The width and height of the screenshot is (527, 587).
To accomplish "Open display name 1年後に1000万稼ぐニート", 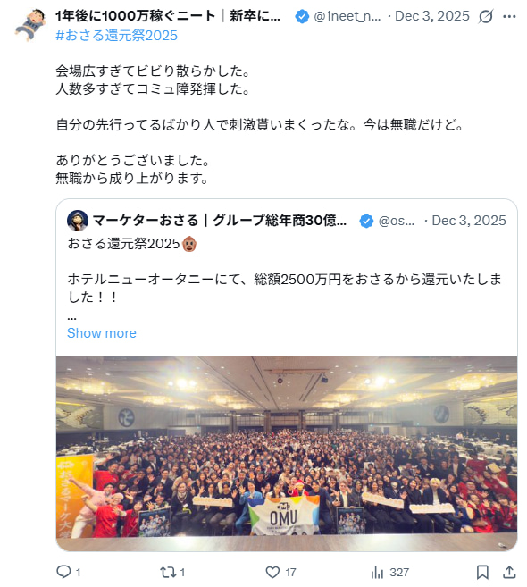I will point(136,16).
